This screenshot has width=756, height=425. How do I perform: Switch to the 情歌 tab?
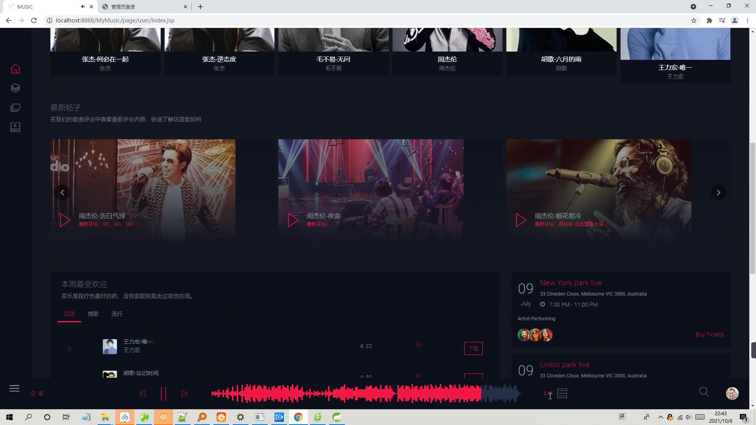(x=93, y=314)
